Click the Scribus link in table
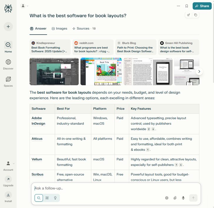Screen dimensions: 214x208 point(37,175)
